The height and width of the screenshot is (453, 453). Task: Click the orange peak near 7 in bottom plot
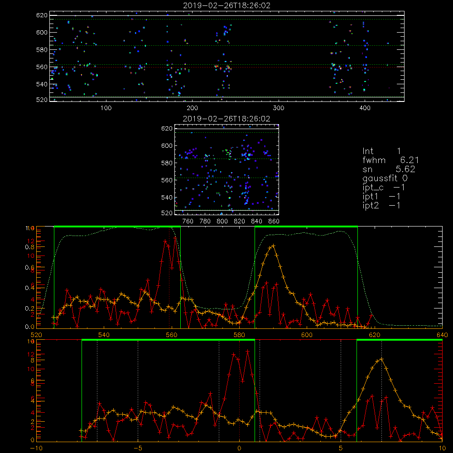click(x=381, y=359)
